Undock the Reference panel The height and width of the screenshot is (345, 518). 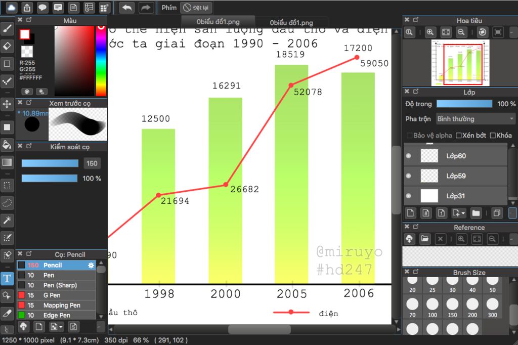[416, 227]
